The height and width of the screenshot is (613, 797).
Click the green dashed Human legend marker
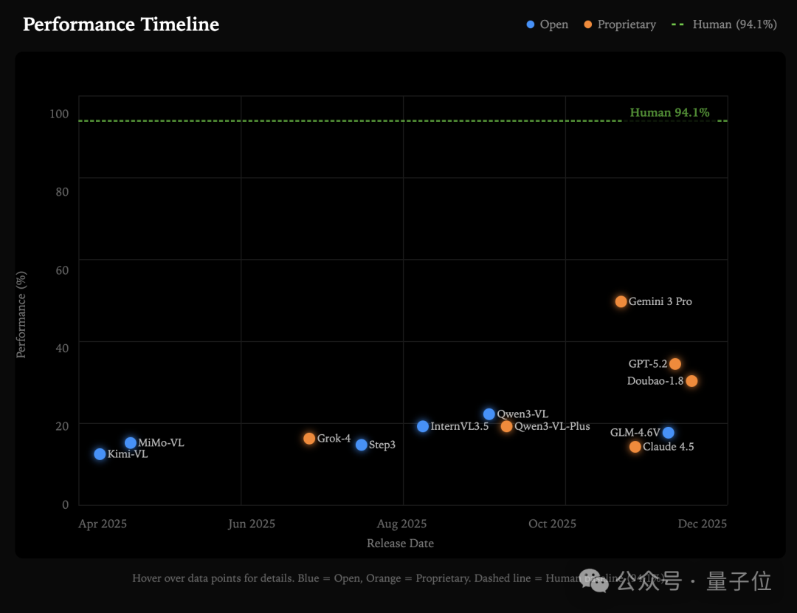click(x=677, y=24)
